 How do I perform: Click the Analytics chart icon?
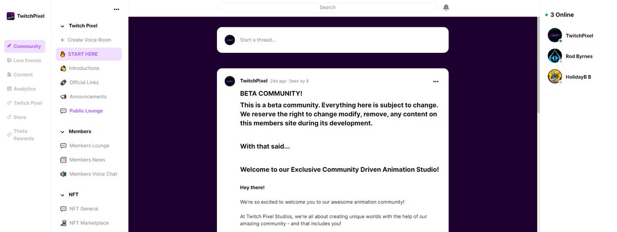coord(9,88)
